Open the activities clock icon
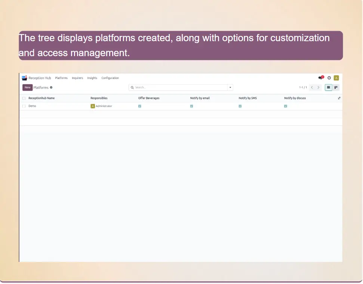 [329, 78]
